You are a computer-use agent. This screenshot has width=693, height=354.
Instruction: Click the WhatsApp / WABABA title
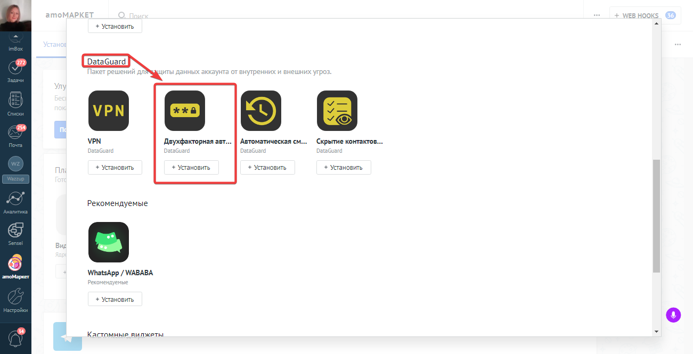120,273
